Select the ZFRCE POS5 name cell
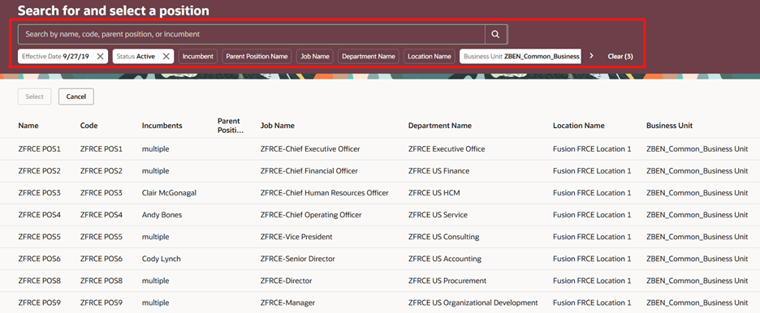The image size is (760, 313). coord(39,237)
